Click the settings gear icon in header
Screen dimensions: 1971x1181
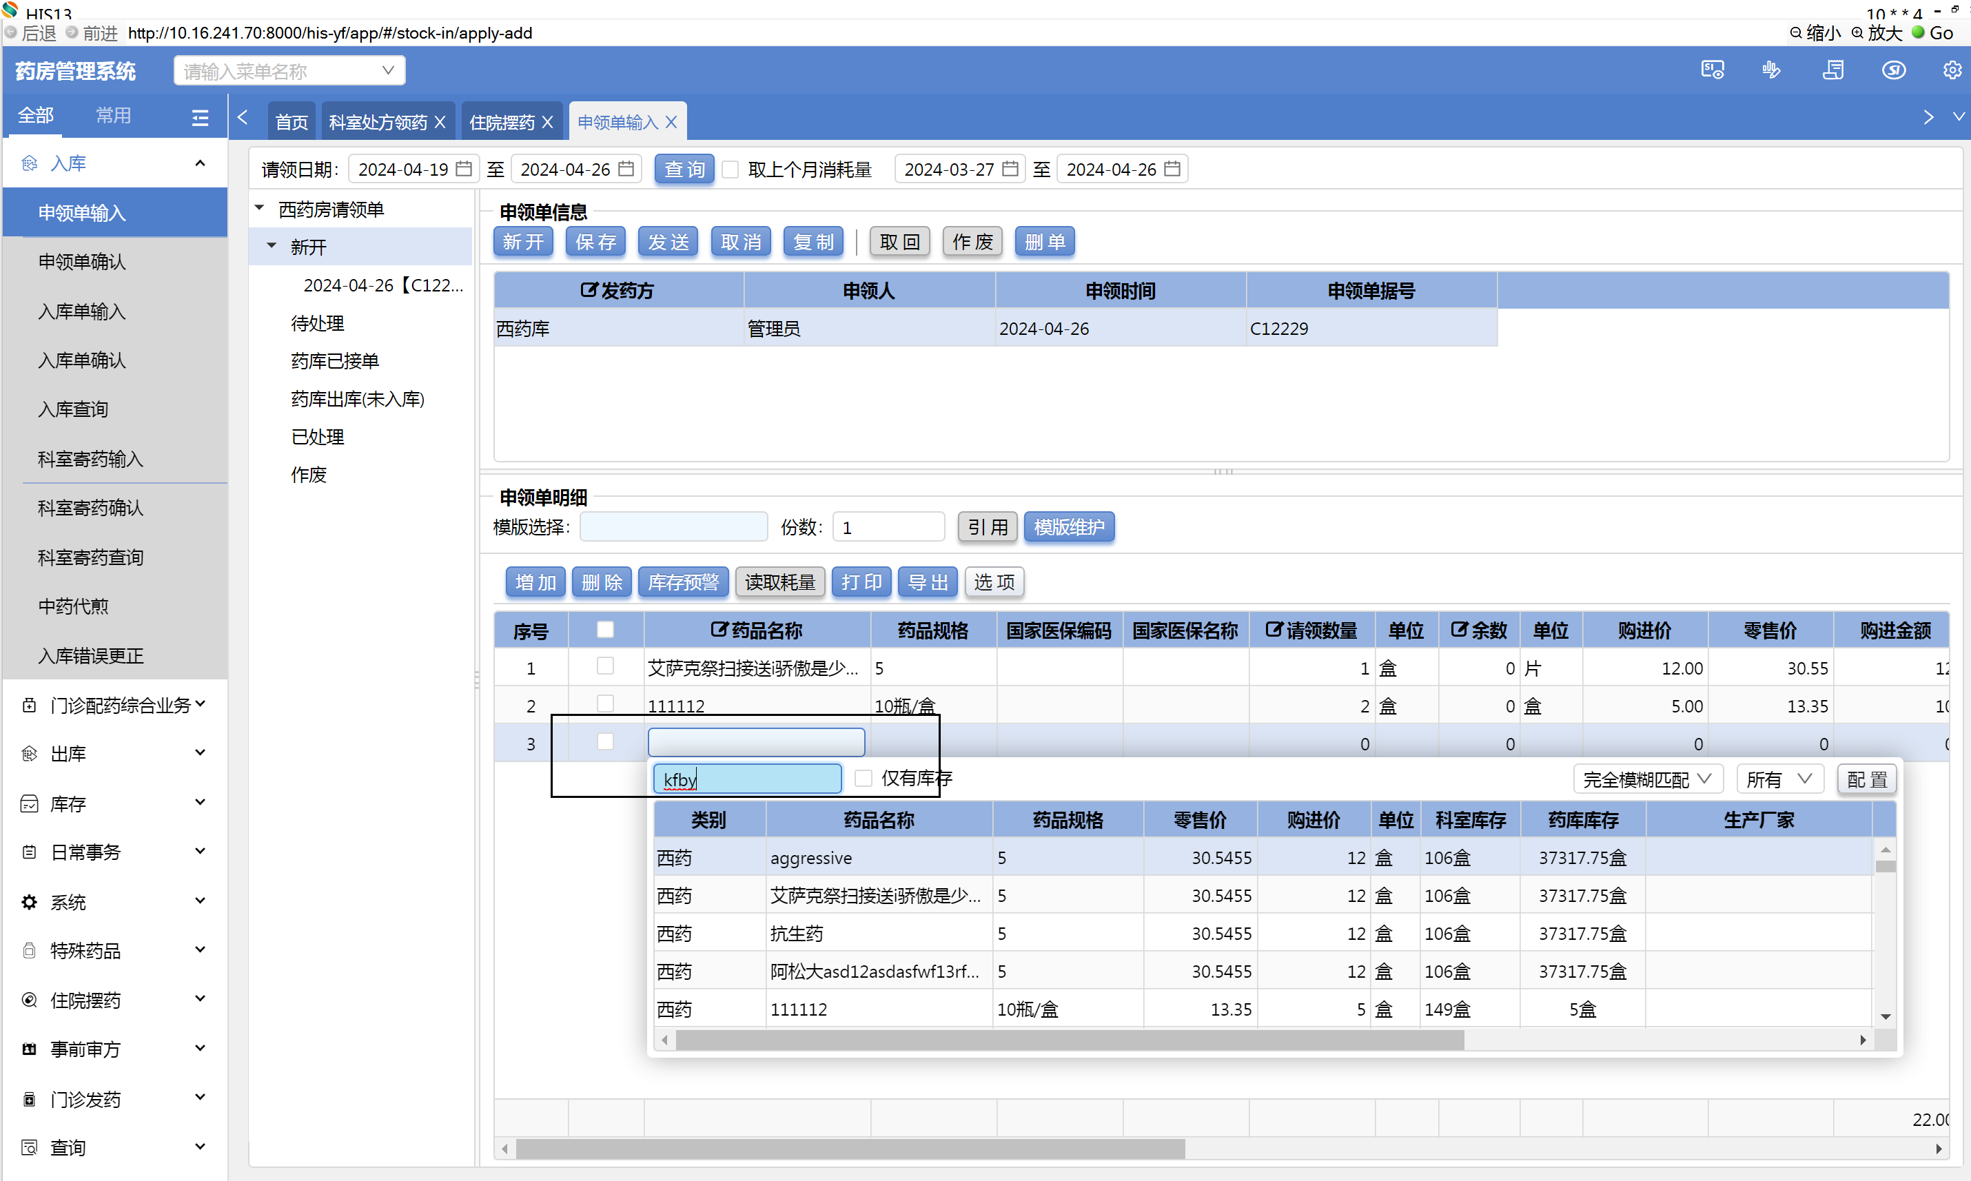click(x=1951, y=70)
